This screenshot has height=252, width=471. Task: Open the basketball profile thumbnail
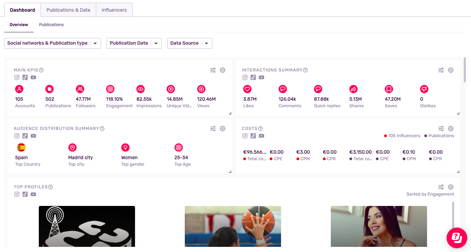(233, 226)
